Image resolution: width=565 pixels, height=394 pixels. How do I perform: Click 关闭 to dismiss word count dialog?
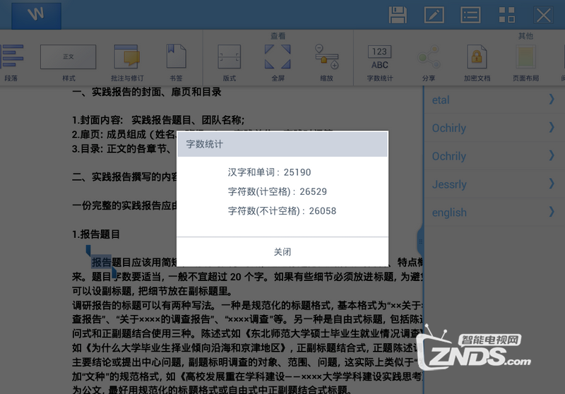282,252
